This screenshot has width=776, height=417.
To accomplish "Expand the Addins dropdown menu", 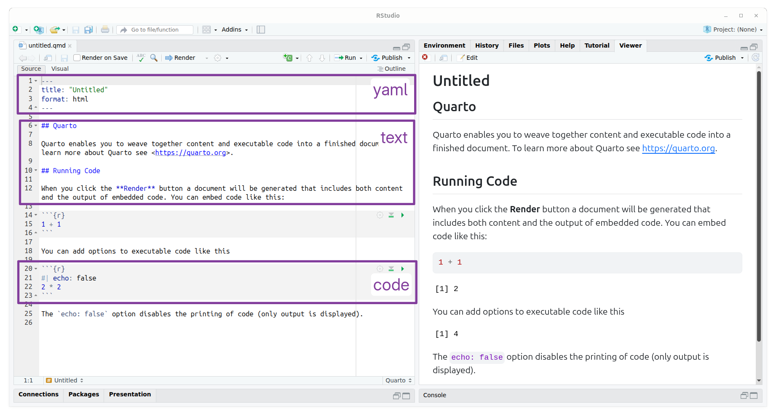I will (x=234, y=29).
